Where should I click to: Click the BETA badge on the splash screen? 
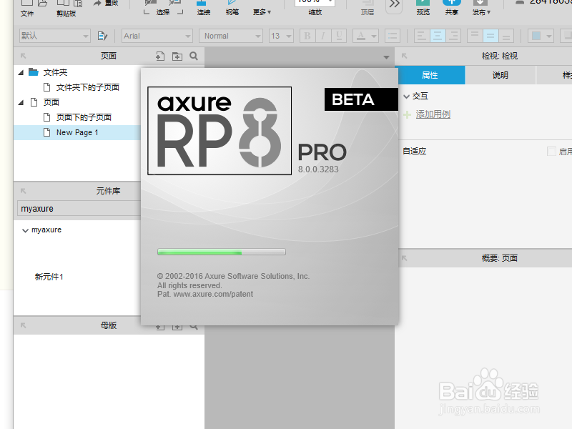(x=361, y=99)
